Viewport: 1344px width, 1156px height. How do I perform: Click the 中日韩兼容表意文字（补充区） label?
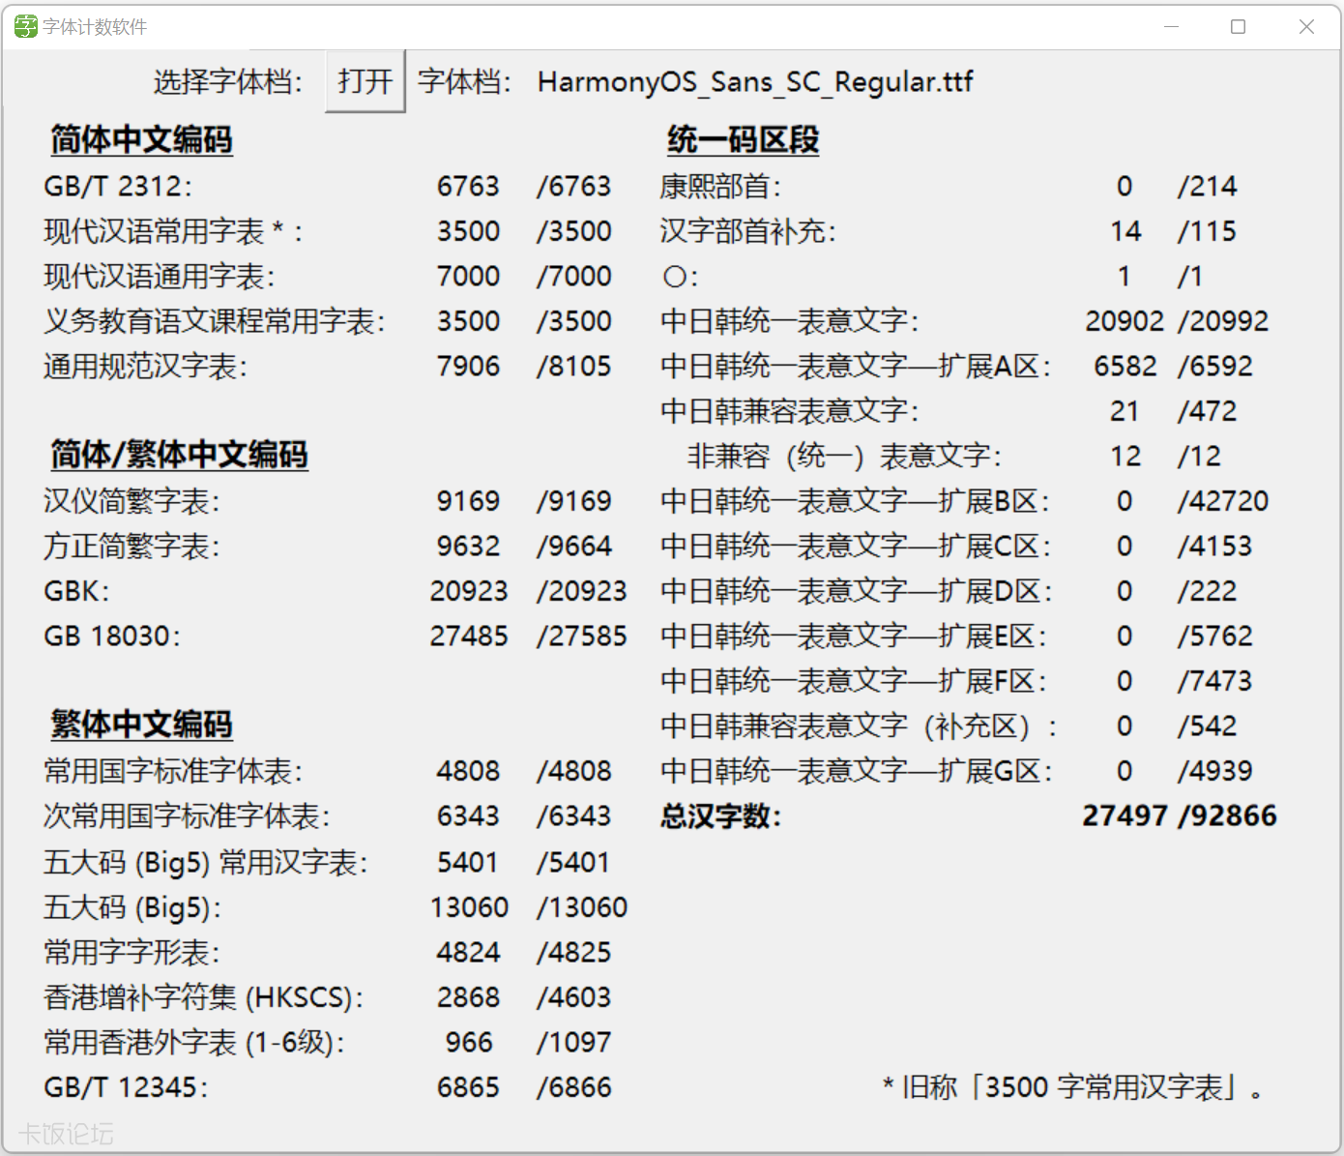click(860, 726)
